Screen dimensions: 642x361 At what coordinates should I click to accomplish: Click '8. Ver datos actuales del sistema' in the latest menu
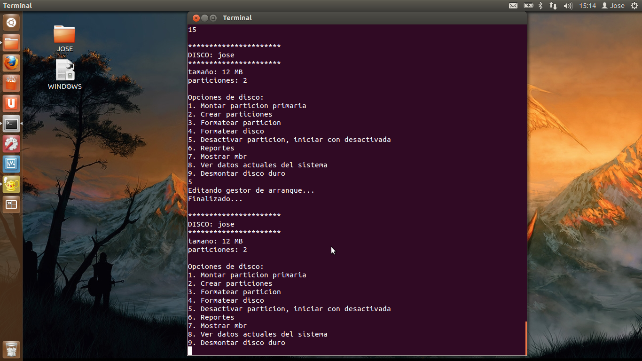coord(258,334)
